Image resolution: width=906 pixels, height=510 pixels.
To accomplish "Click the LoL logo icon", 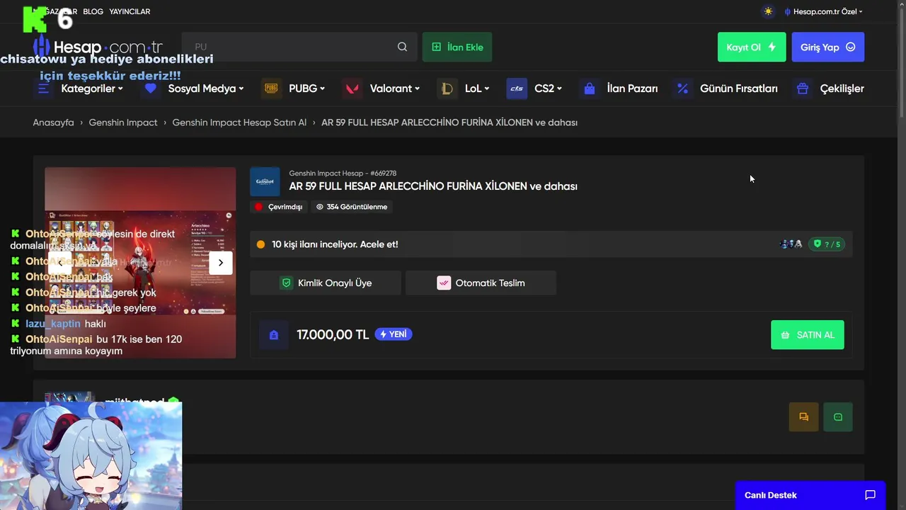I will [447, 89].
